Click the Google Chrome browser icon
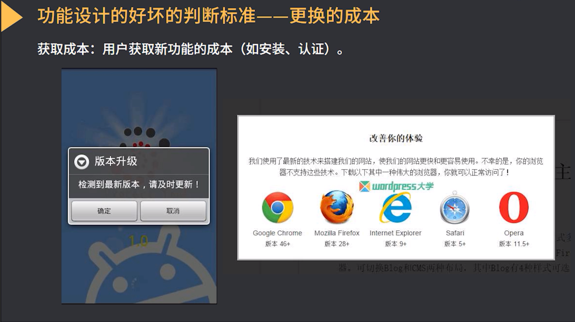Image resolution: width=575 pixels, height=322 pixels. [277, 208]
